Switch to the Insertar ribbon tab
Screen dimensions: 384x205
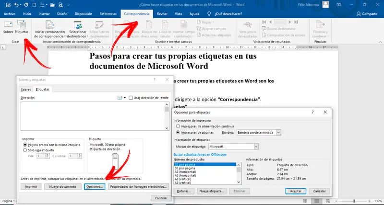click(44, 14)
